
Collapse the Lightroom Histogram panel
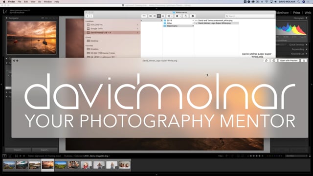click(x=306, y=18)
